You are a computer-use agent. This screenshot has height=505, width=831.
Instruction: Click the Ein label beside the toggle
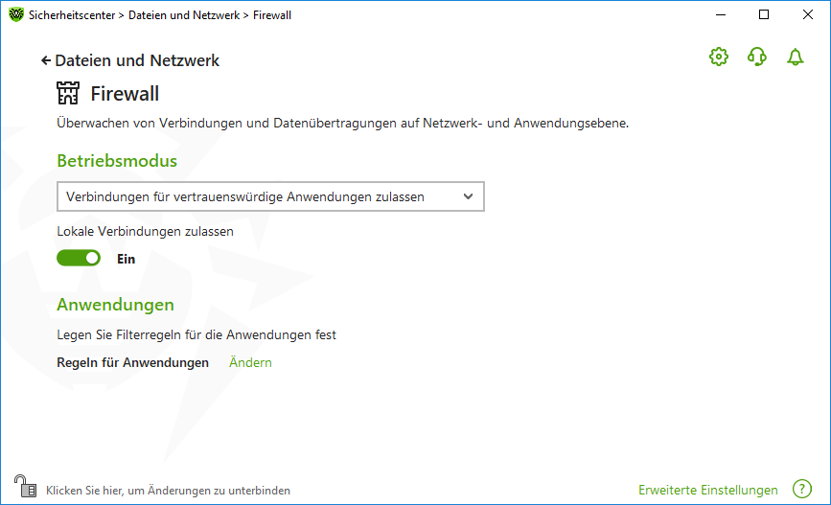click(x=126, y=259)
